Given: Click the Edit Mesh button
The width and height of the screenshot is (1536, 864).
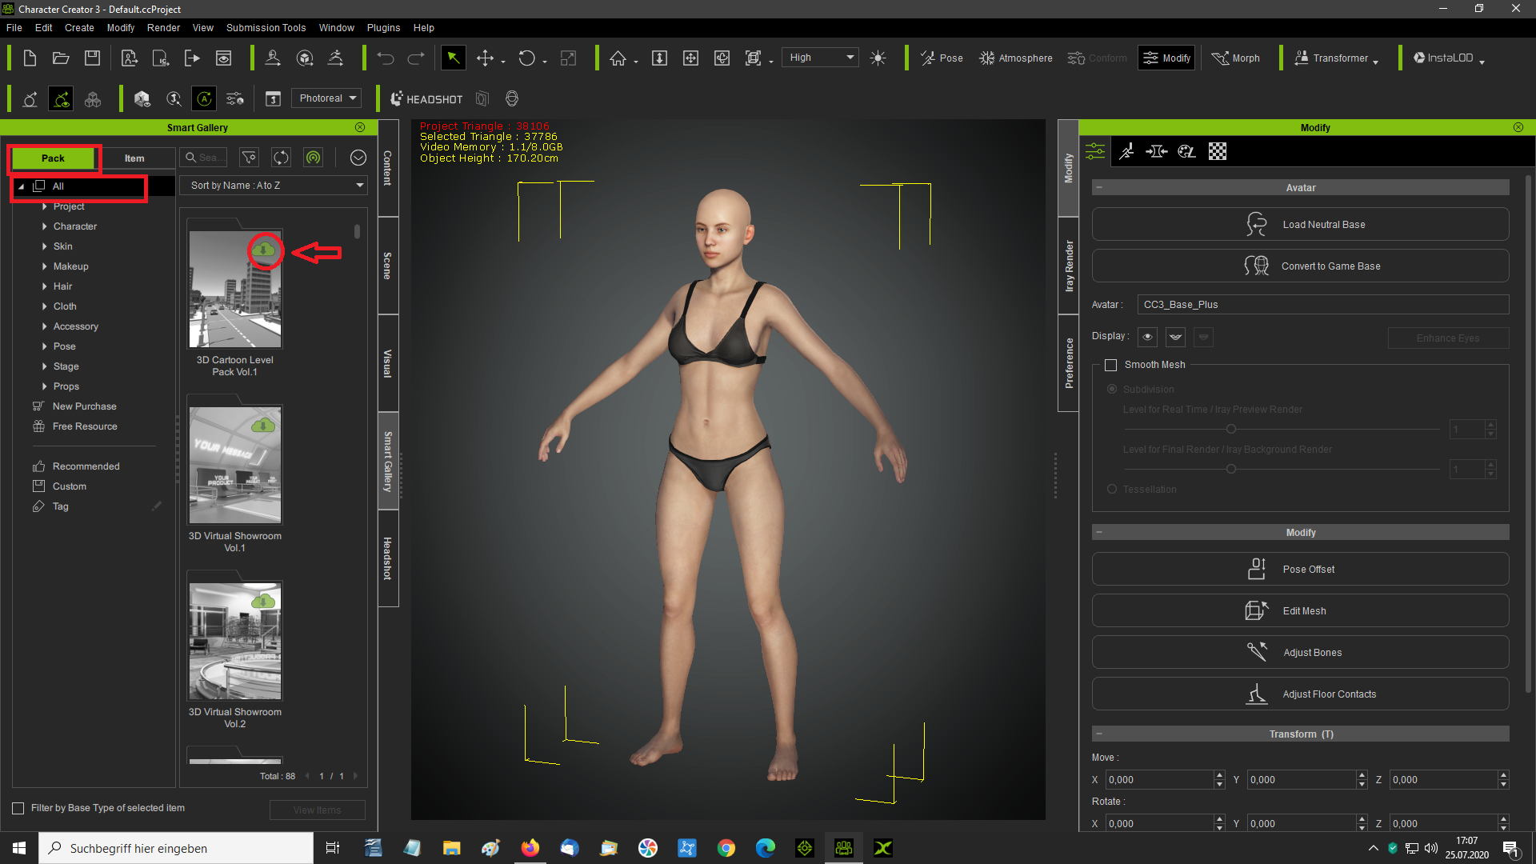Looking at the screenshot, I should coord(1300,611).
